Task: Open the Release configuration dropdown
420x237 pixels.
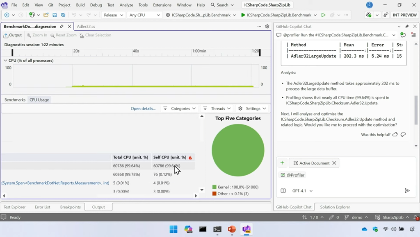Action: click(113, 15)
